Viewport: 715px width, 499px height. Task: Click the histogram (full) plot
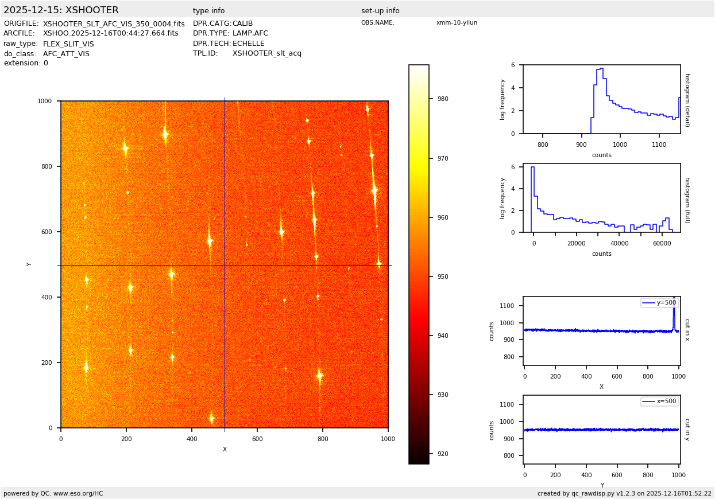601,198
